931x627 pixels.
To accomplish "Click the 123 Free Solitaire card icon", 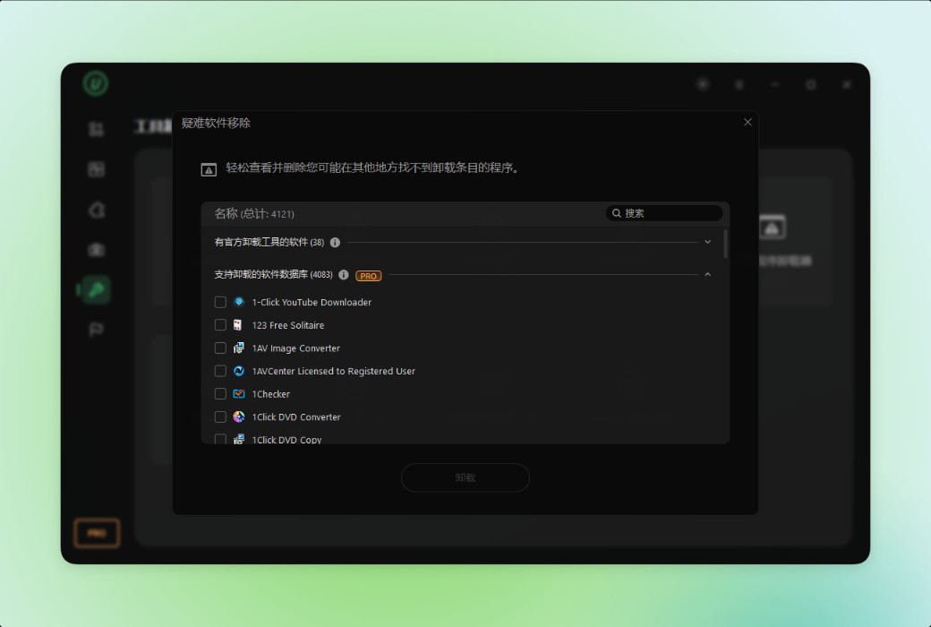I will [237, 325].
